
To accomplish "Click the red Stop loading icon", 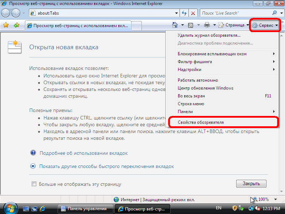I will point(193,13).
